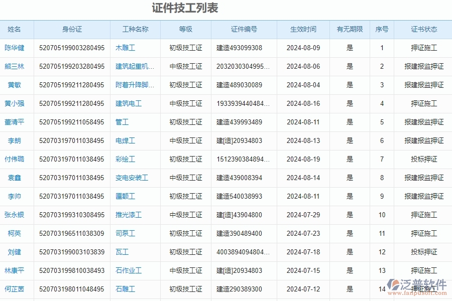Click 初级技工证 level link in first row

tap(185, 48)
